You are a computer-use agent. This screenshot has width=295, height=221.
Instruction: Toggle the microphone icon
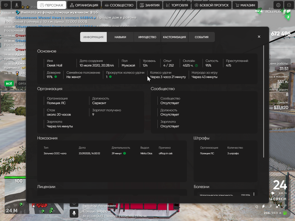[x=74, y=213]
